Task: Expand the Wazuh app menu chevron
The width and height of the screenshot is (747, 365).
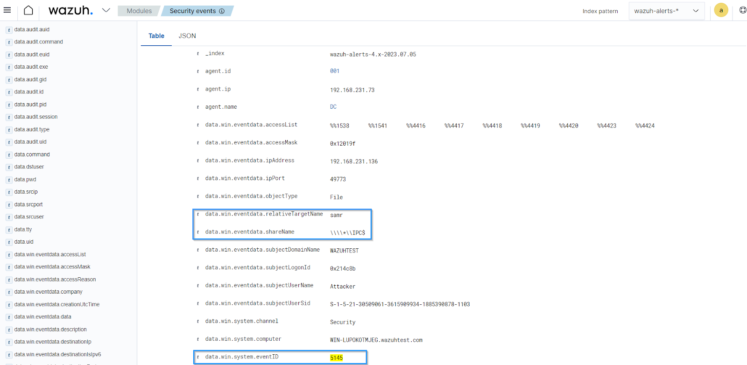Action: (x=106, y=10)
